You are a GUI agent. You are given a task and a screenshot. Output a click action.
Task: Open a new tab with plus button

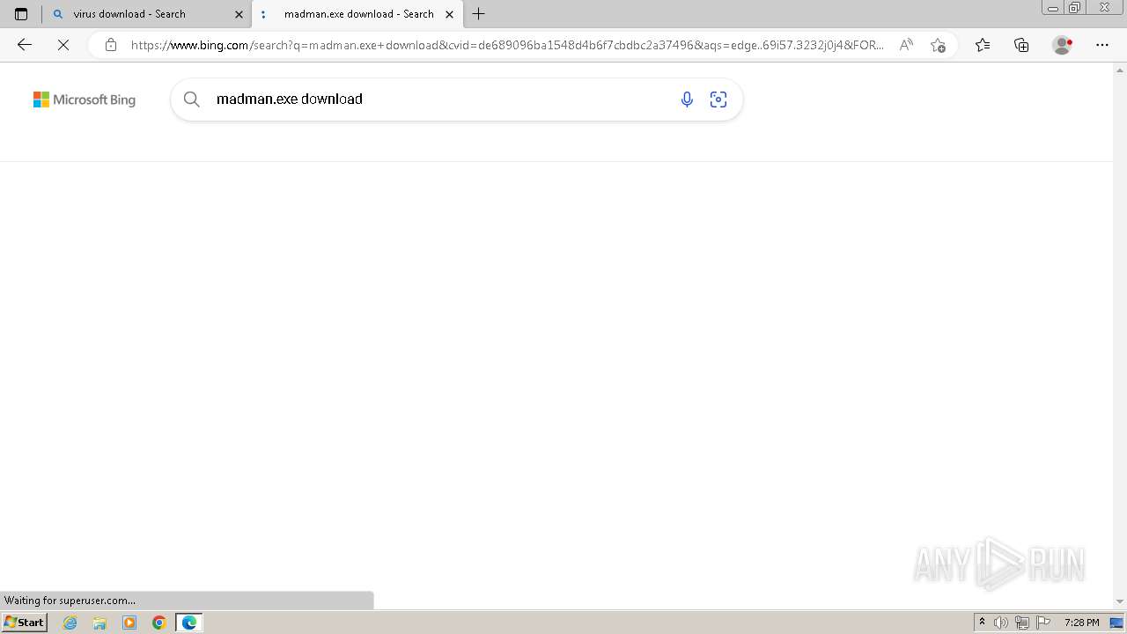tap(478, 14)
